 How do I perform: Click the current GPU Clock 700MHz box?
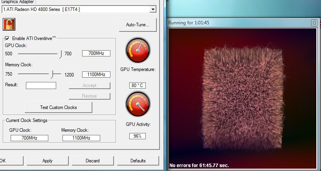pyautogui.click(x=29, y=138)
